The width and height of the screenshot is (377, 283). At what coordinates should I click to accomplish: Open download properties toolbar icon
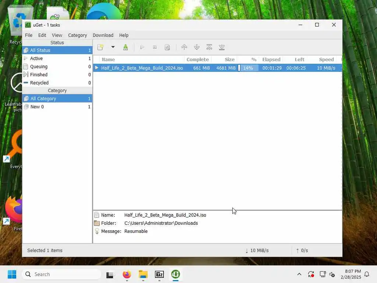pos(168,47)
